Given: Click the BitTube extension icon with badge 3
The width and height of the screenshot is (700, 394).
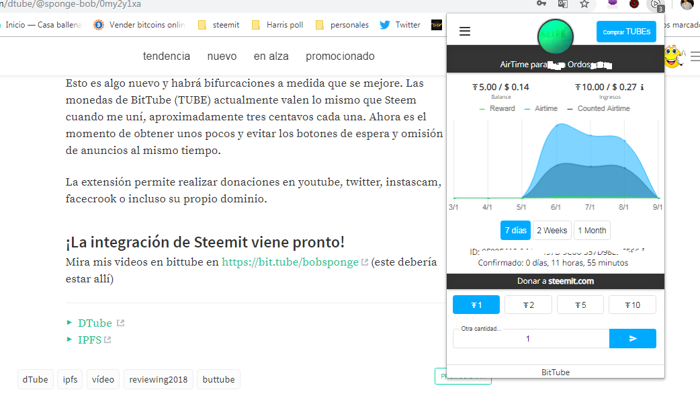Looking at the screenshot, I should 657,5.
